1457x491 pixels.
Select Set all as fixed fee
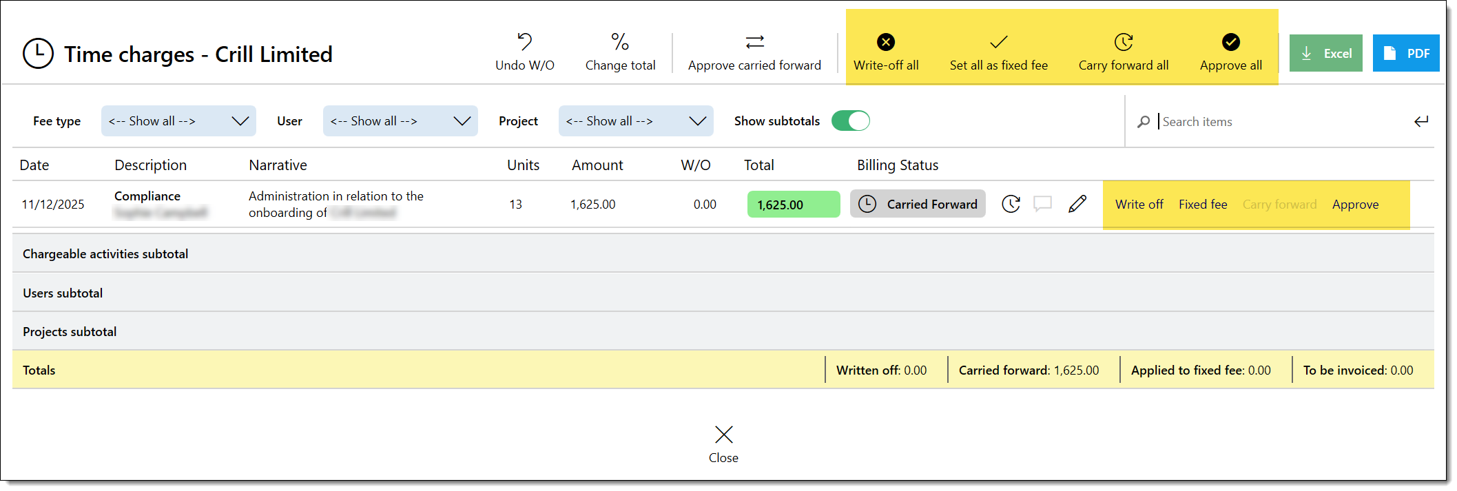[x=998, y=52]
